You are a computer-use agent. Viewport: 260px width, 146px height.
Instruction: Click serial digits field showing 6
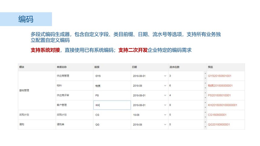pos(186,86)
